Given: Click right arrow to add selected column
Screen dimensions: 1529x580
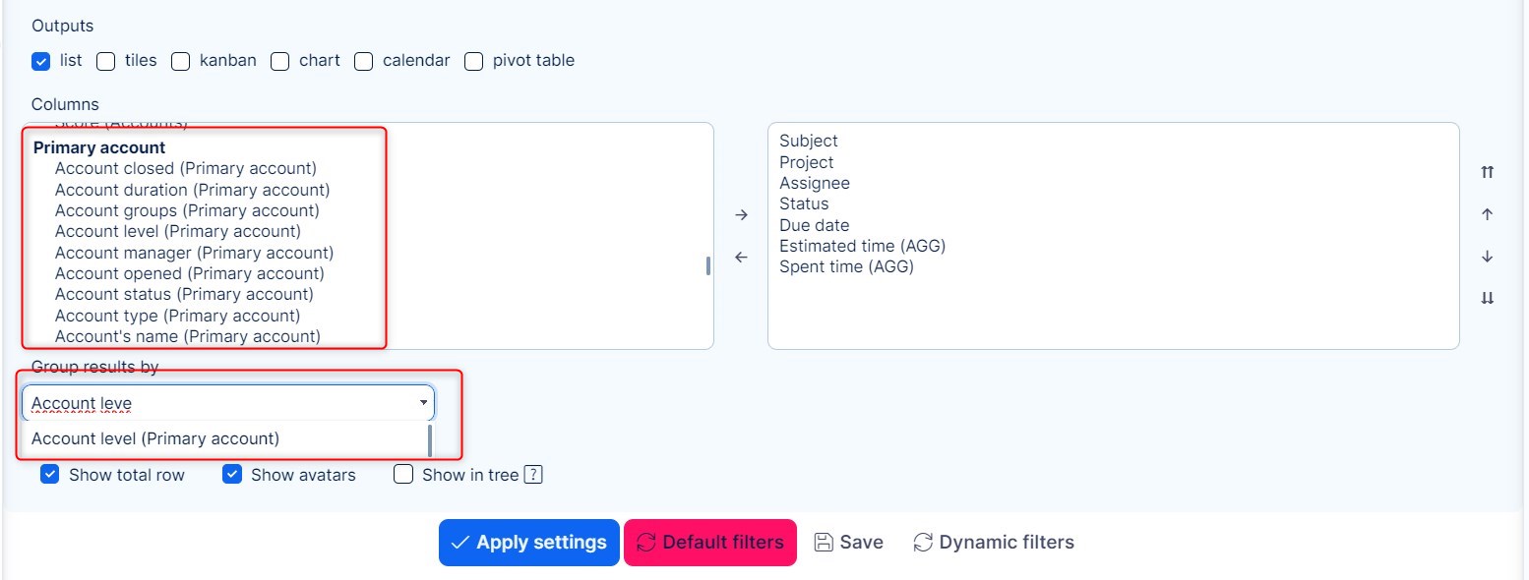Looking at the screenshot, I should coord(741,215).
